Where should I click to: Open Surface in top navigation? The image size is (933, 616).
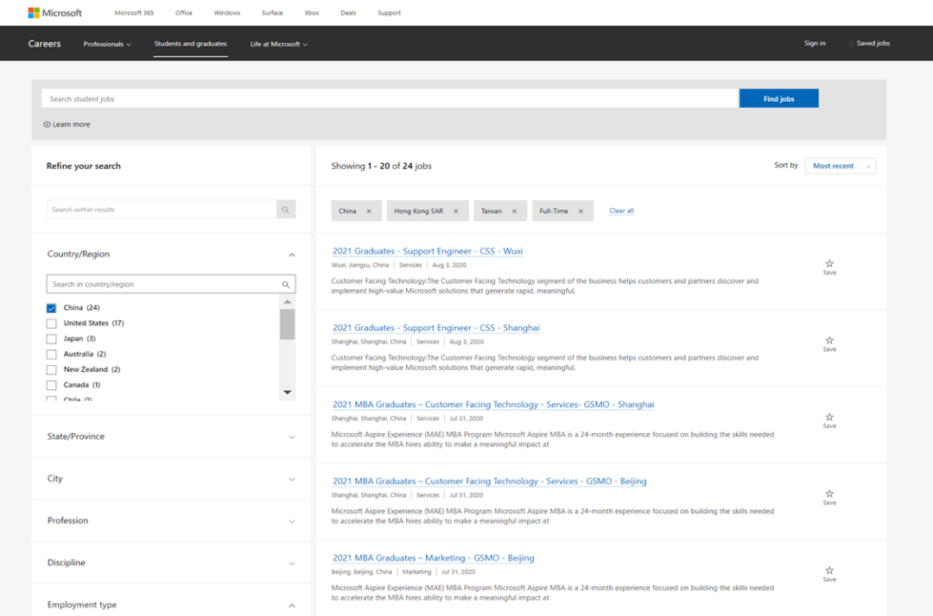272,12
